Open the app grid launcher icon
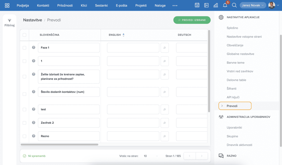Viewport: 282px width, 165px height. [7, 5]
